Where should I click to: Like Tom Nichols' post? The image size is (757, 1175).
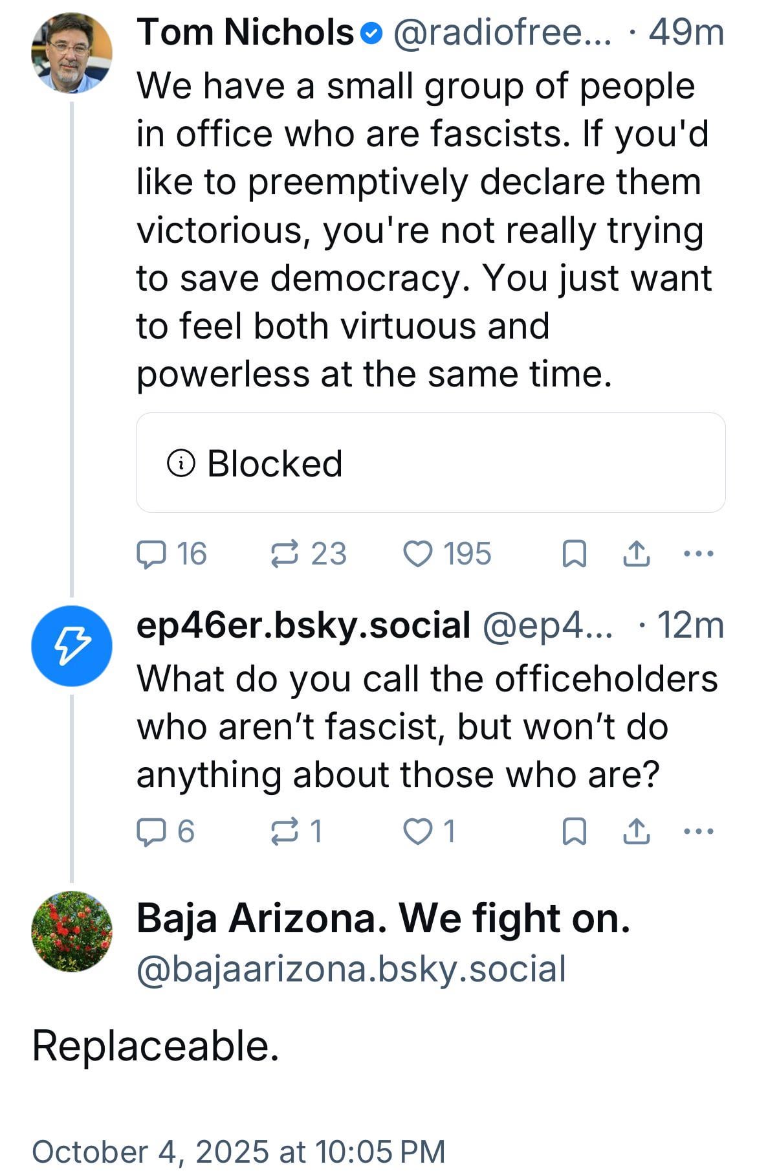(417, 554)
